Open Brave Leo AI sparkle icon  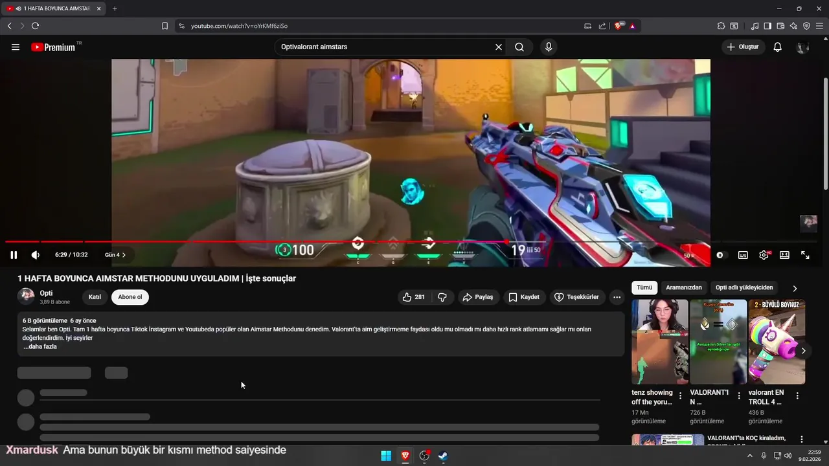click(793, 26)
